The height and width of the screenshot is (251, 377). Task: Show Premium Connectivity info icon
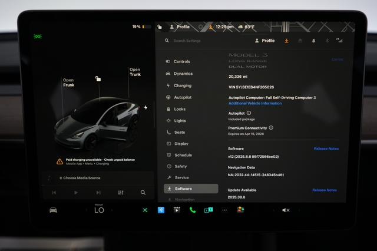click(271, 128)
